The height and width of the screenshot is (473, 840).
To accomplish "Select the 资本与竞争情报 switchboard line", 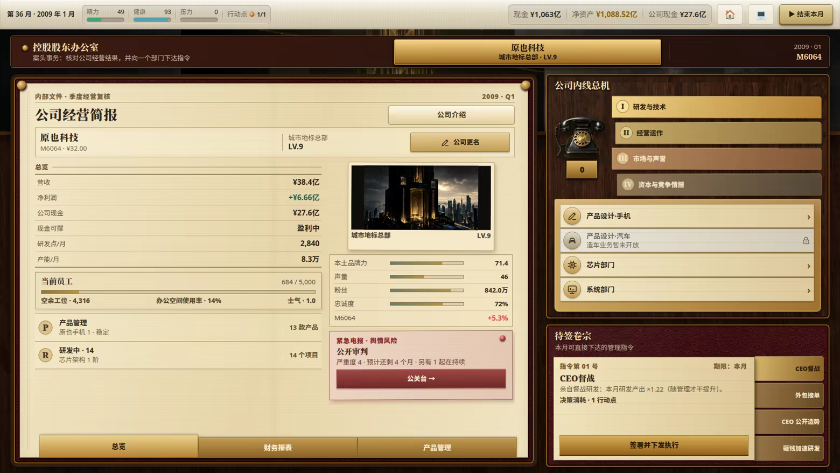I will (719, 184).
